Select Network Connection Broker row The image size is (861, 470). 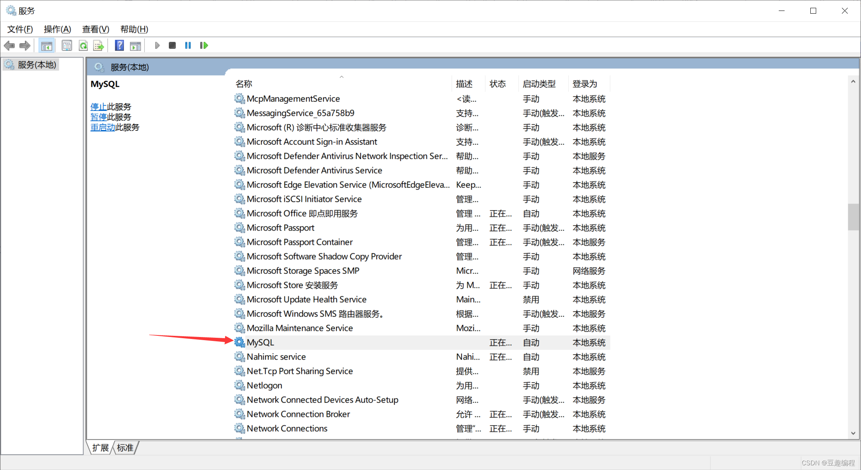click(x=422, y=414)
